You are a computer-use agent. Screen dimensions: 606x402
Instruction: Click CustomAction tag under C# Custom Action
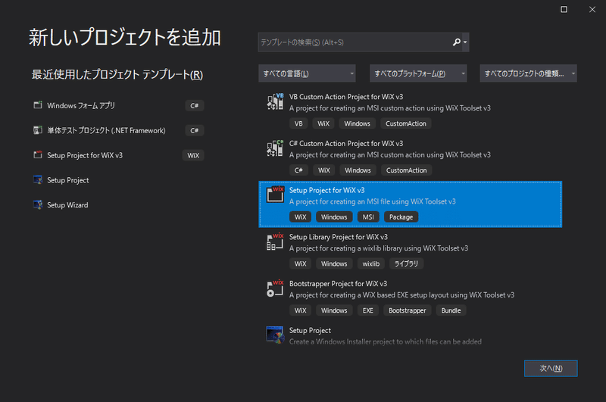click(406, 170)
